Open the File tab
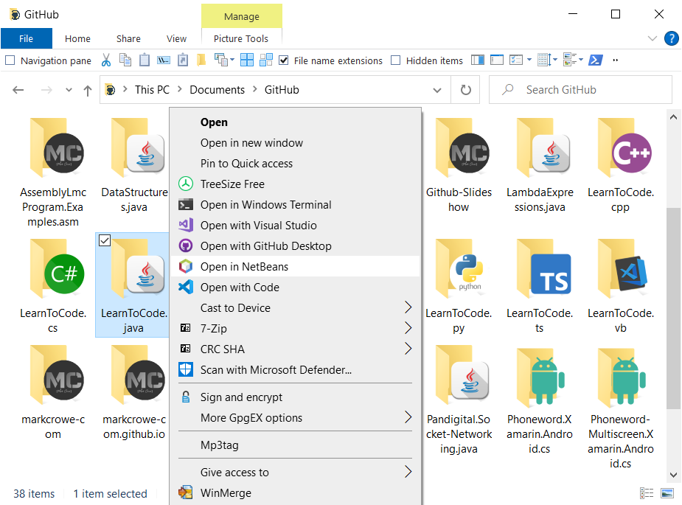 pos(26,38)
